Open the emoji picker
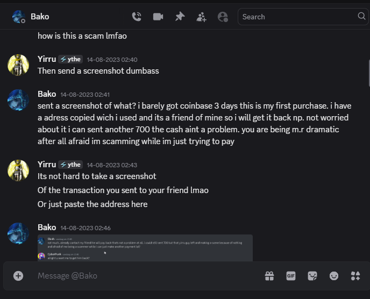The width and height of the screenshot is (370, 299). pyautogui.click(x=333, y=276)
